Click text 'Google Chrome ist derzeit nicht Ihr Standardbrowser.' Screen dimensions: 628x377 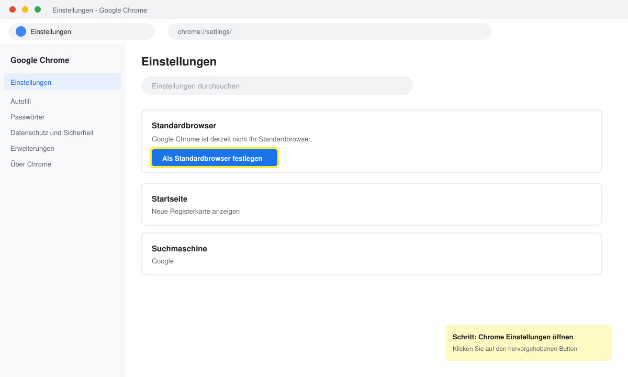point(232,139)
